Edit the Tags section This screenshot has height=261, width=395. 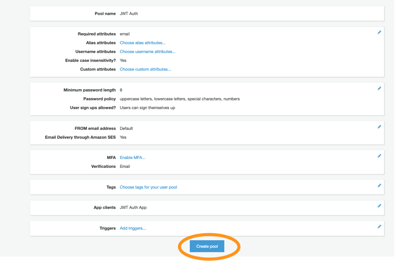click(x=379, y=186)
